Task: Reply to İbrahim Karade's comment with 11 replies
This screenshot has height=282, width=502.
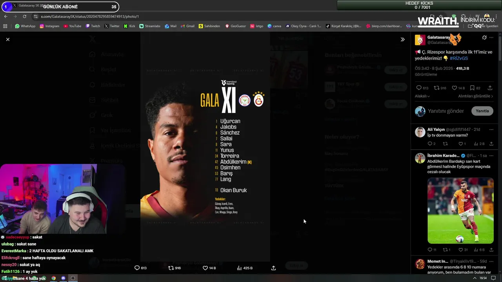Action: pyautogui.click(x=432, y=249)
